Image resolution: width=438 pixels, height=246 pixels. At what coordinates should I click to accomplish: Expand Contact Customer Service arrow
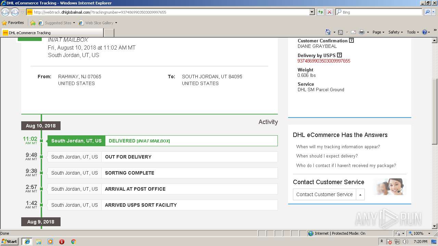(360, 194)
